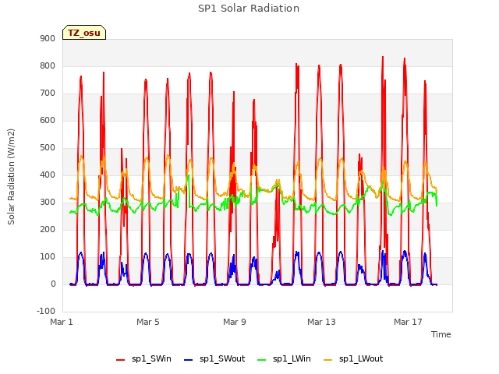Click the 800 y-axis tick label

click(48, 65)
